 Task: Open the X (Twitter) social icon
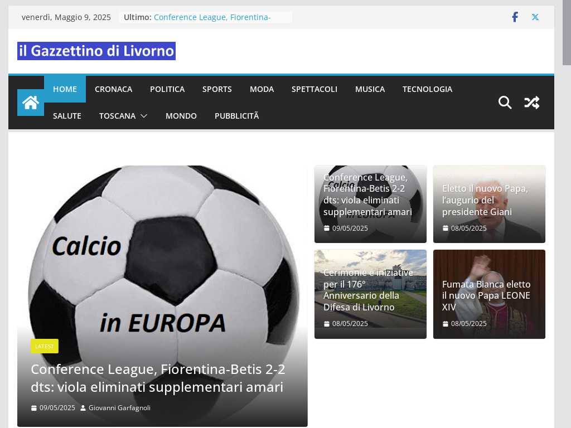point(535,17)
